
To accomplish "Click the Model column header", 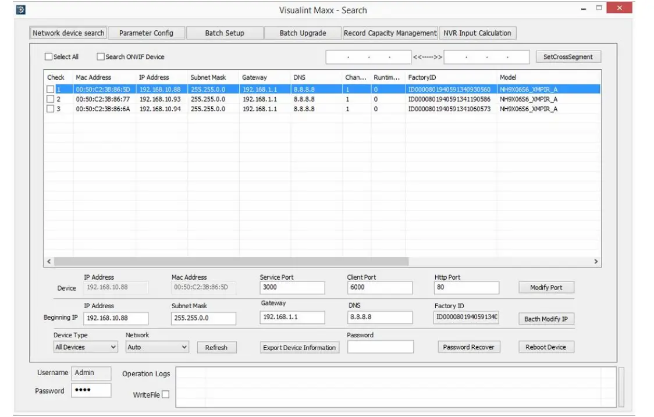I will coord(508,77).
